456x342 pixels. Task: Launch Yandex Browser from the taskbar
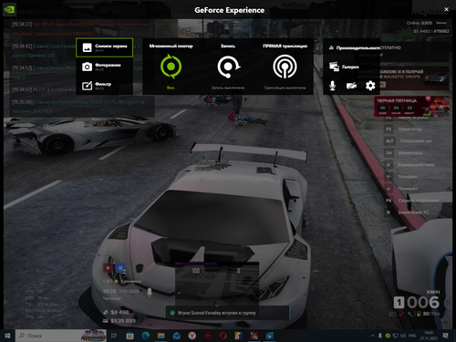[192, 336]
